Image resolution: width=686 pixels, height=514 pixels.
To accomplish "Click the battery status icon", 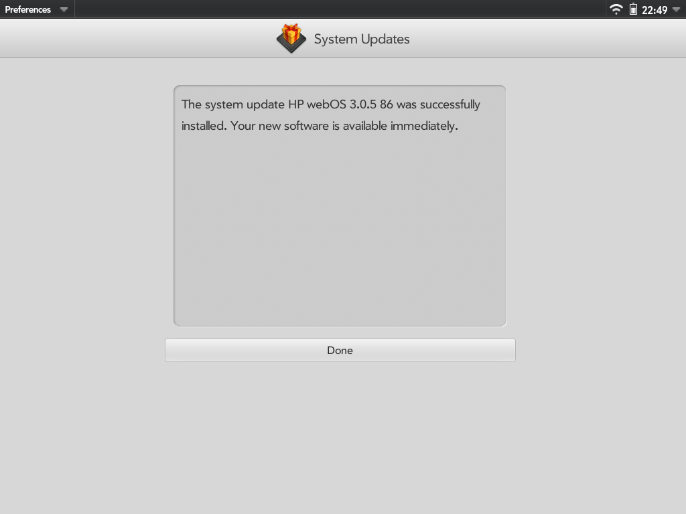I will coord(633,9).
